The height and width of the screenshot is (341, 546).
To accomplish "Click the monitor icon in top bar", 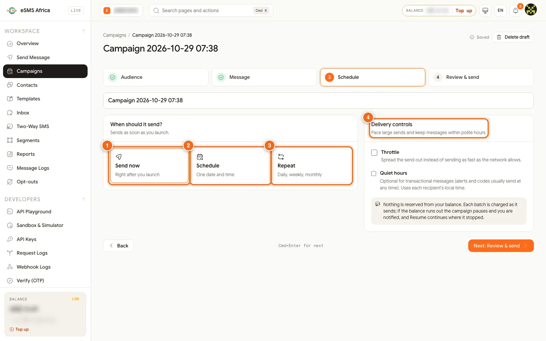I will click(x=485, y=11).
